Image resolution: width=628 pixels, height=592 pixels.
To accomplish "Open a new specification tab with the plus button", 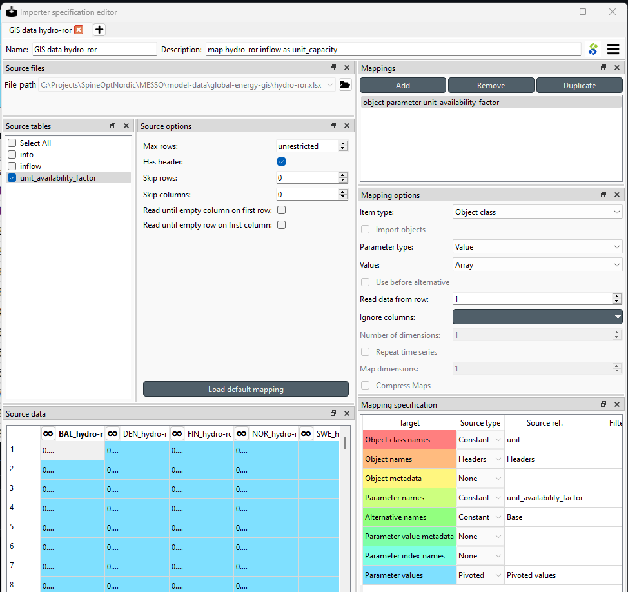I will (99, 30).
